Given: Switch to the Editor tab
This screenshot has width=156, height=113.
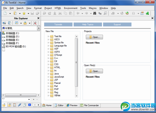Looking at the screenshot, I should (59, 105).
